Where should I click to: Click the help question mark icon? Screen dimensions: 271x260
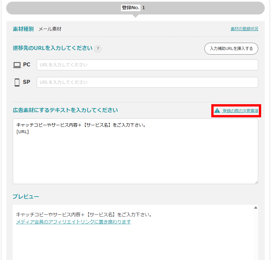click(x=98, y=49)
